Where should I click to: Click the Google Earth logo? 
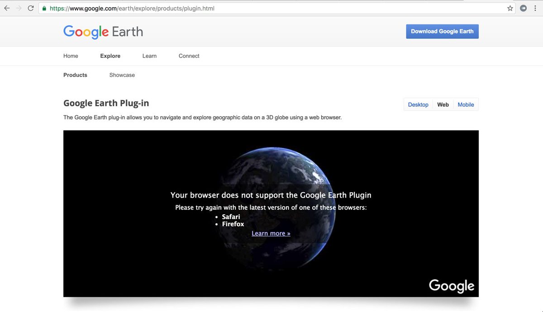point(103,32)
